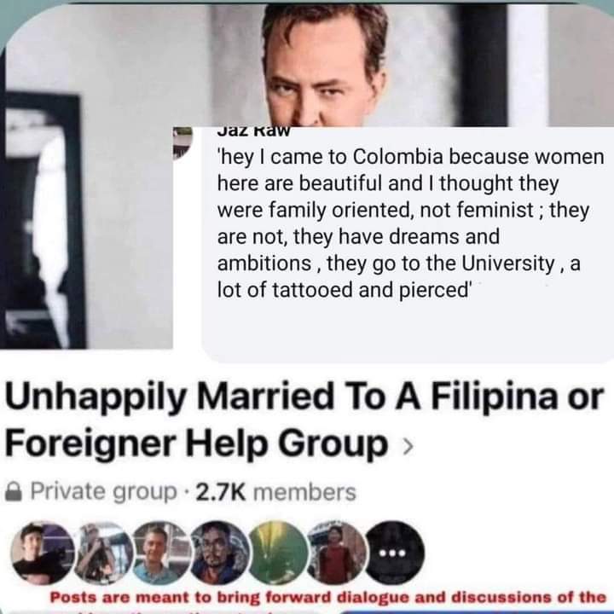View the 2.7K members count
The width and height of the screenshot is (614, 614).
pos(275,492)
